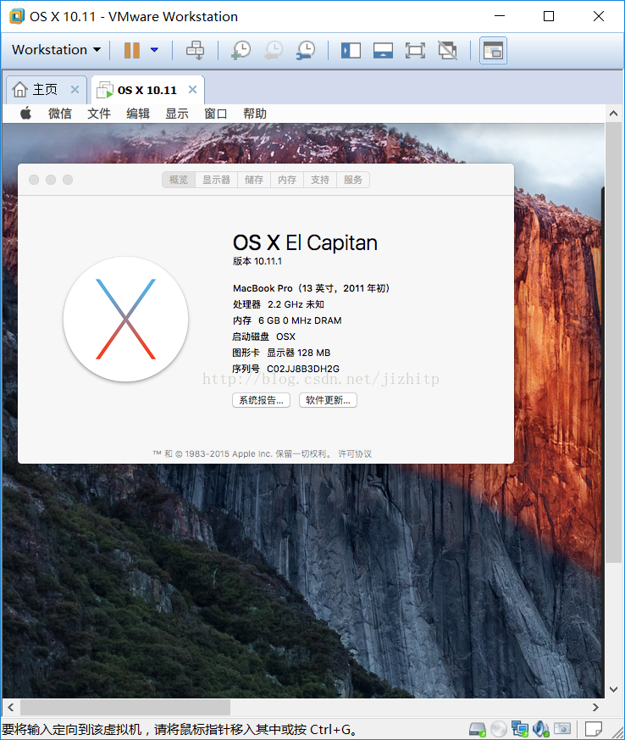Click the hard disk status icon
The width and height of the screenshot is (625, 740).
pyautogui.click(x=478, y=729)
